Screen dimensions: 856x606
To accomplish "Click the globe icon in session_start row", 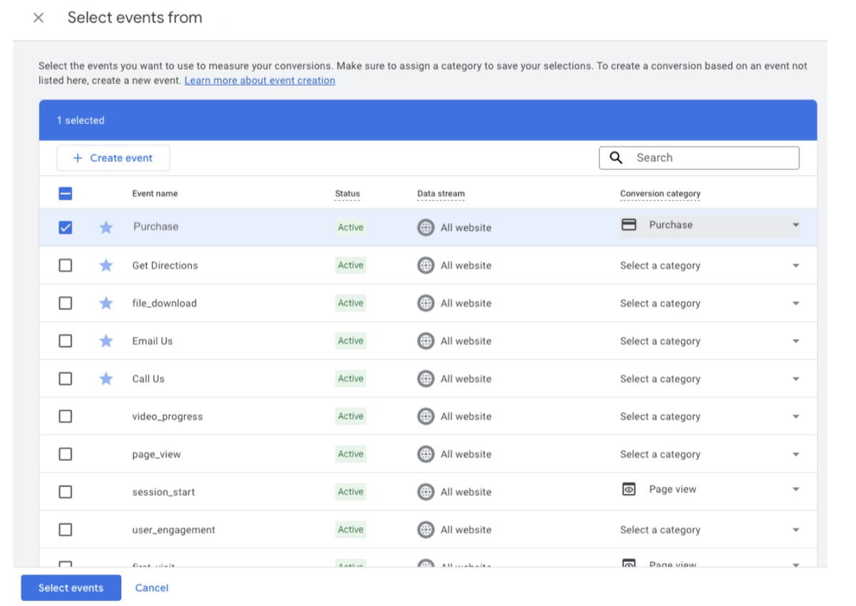I will [426, 492].
